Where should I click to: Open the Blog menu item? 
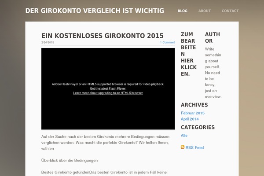coord(183,11)
